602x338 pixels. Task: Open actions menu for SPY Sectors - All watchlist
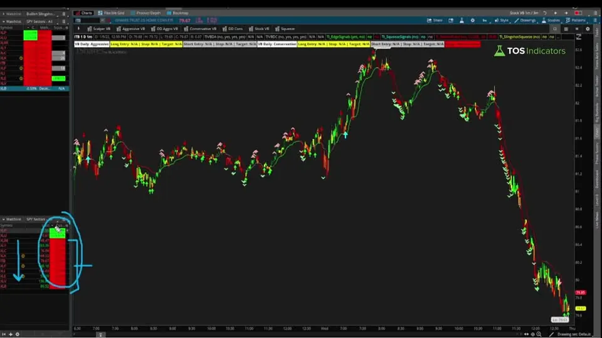coord(64,21)
